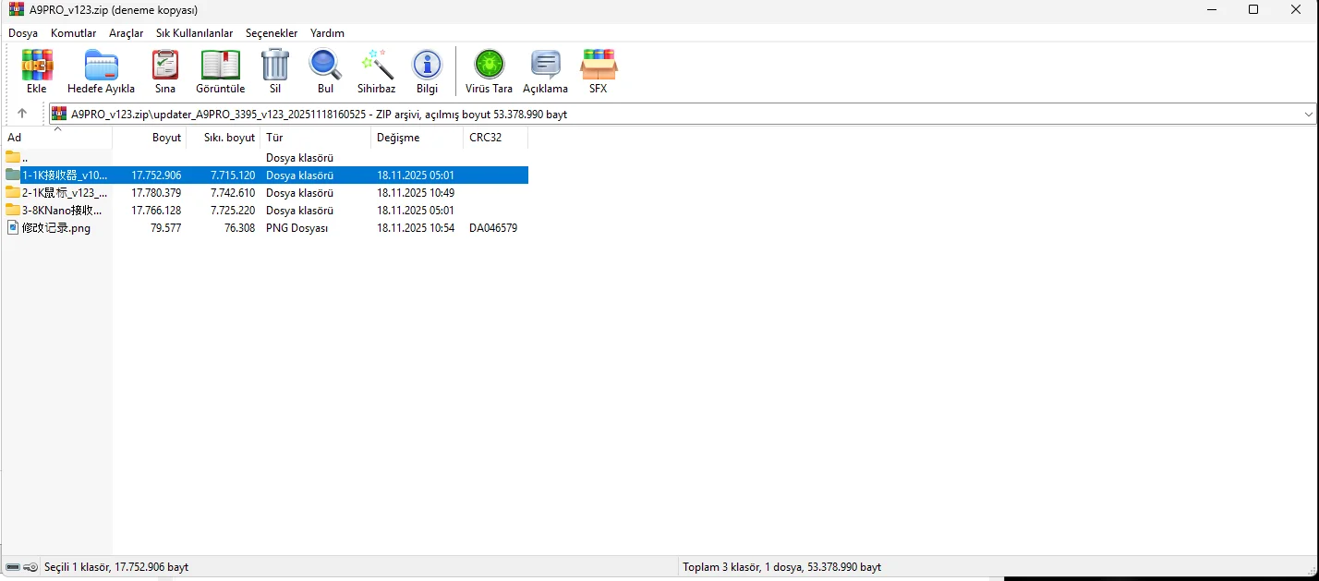
Task: Click the size value 17.766.128
Action: [x=156, y=210]
